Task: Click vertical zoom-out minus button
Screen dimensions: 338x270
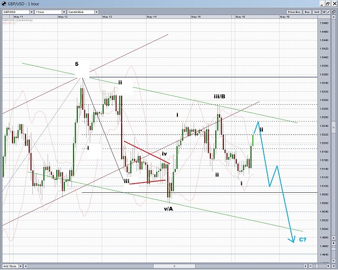Action: 334,260
